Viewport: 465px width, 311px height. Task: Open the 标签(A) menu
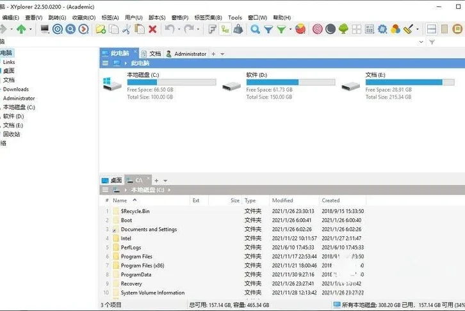(x=110, y=18)
